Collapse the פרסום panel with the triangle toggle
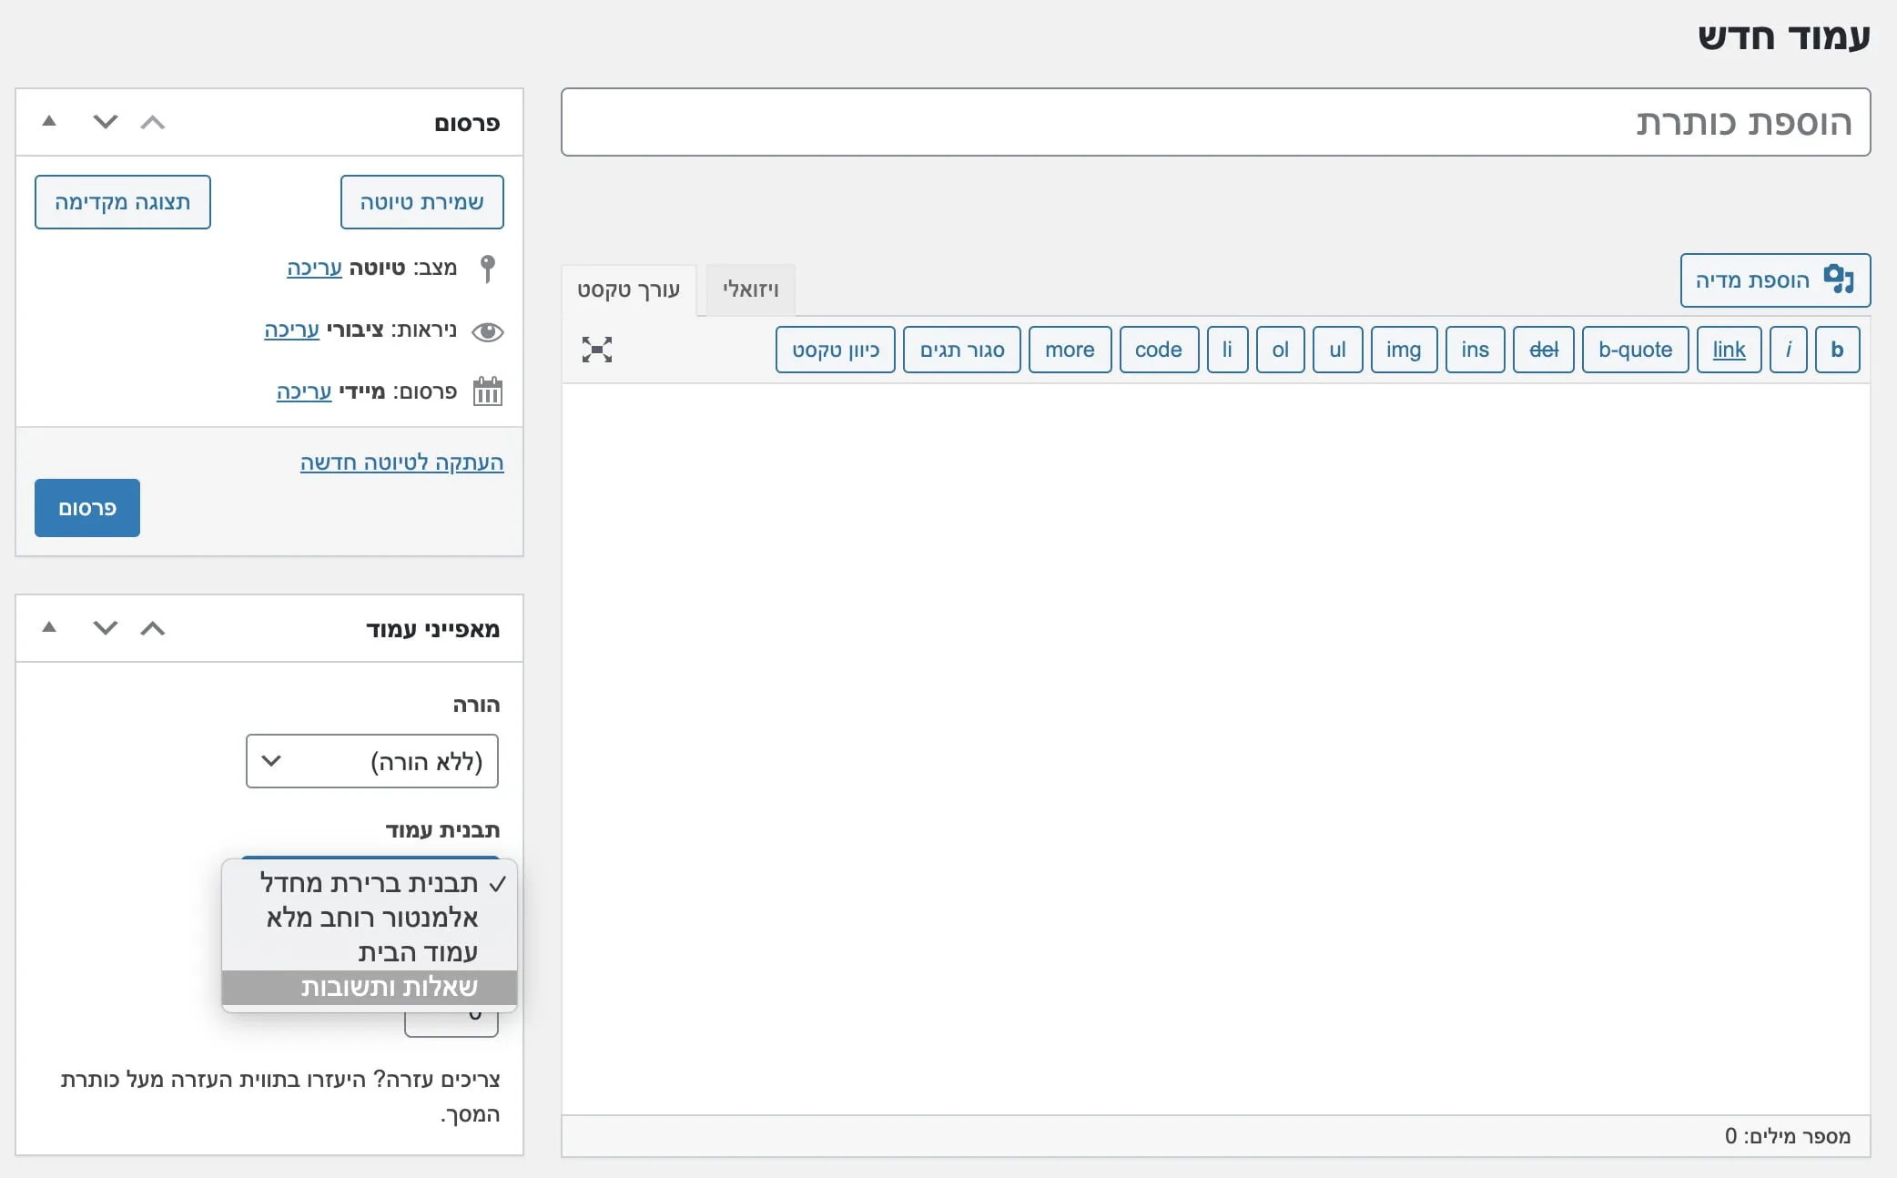 coord(49,121)
